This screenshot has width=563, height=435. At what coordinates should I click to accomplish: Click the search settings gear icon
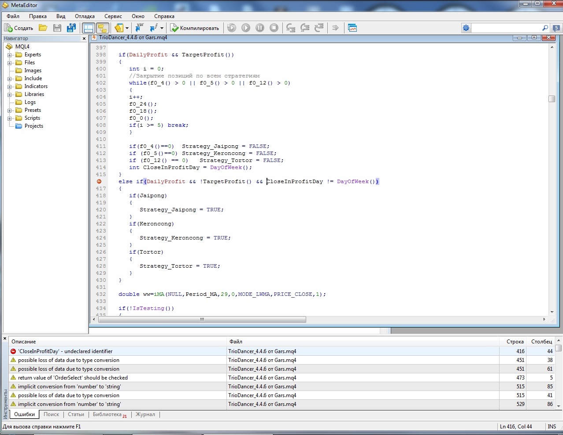[466, 28]
